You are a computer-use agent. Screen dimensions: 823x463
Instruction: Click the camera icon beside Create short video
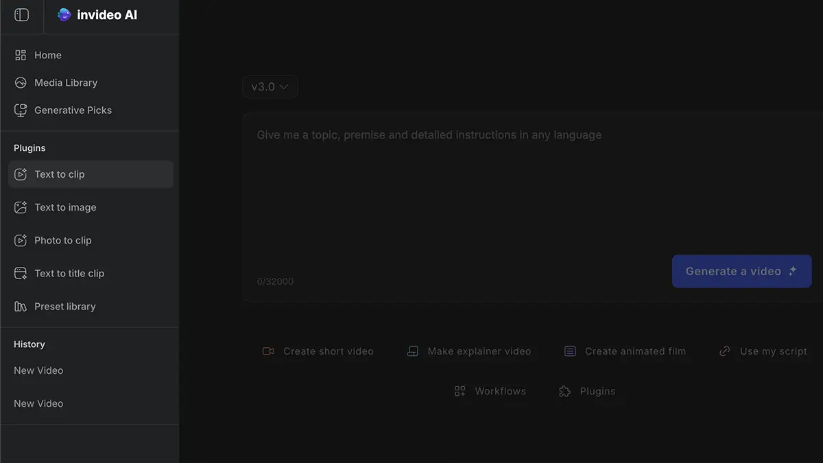268,351
